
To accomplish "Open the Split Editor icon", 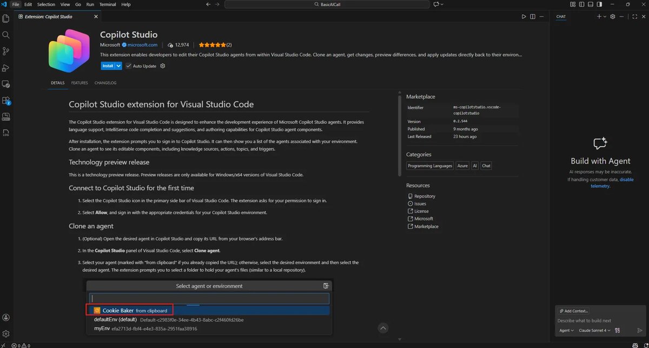I will coord(533,16).
